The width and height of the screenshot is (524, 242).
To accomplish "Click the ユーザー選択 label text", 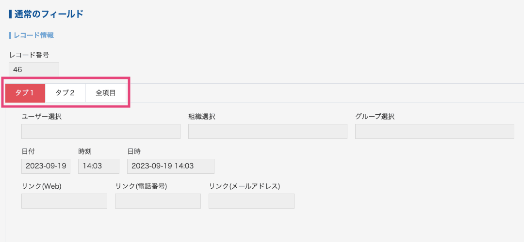I will pos(41,117).
